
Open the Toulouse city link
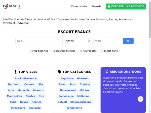point(35,108)
